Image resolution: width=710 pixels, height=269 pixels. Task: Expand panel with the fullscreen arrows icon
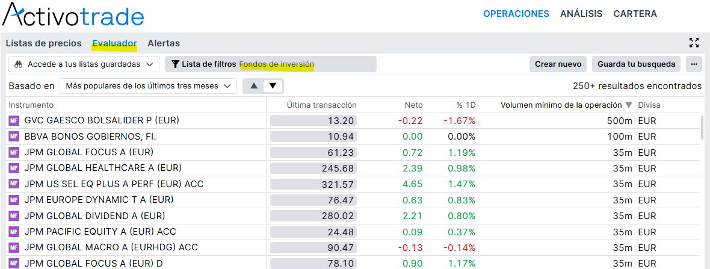click(694, 43)
